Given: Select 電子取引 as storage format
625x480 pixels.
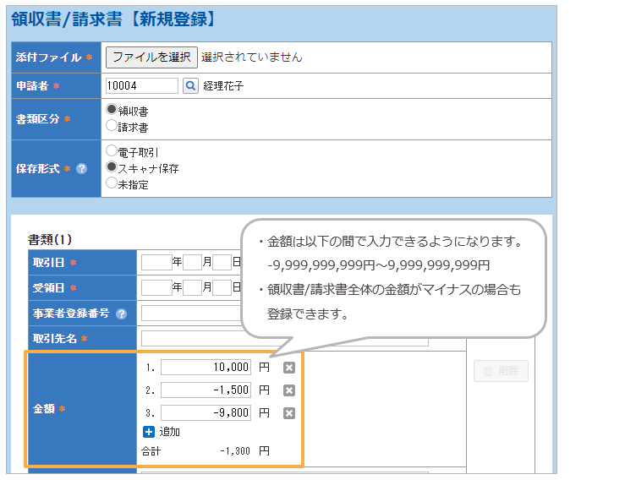Looking at the screenshot, I should pyautogui.click(x=112, y=150).
